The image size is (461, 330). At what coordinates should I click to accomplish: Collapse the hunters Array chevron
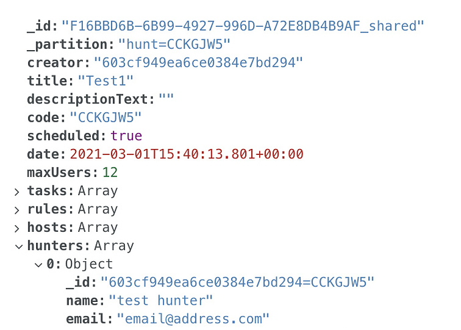click(17, 246)
